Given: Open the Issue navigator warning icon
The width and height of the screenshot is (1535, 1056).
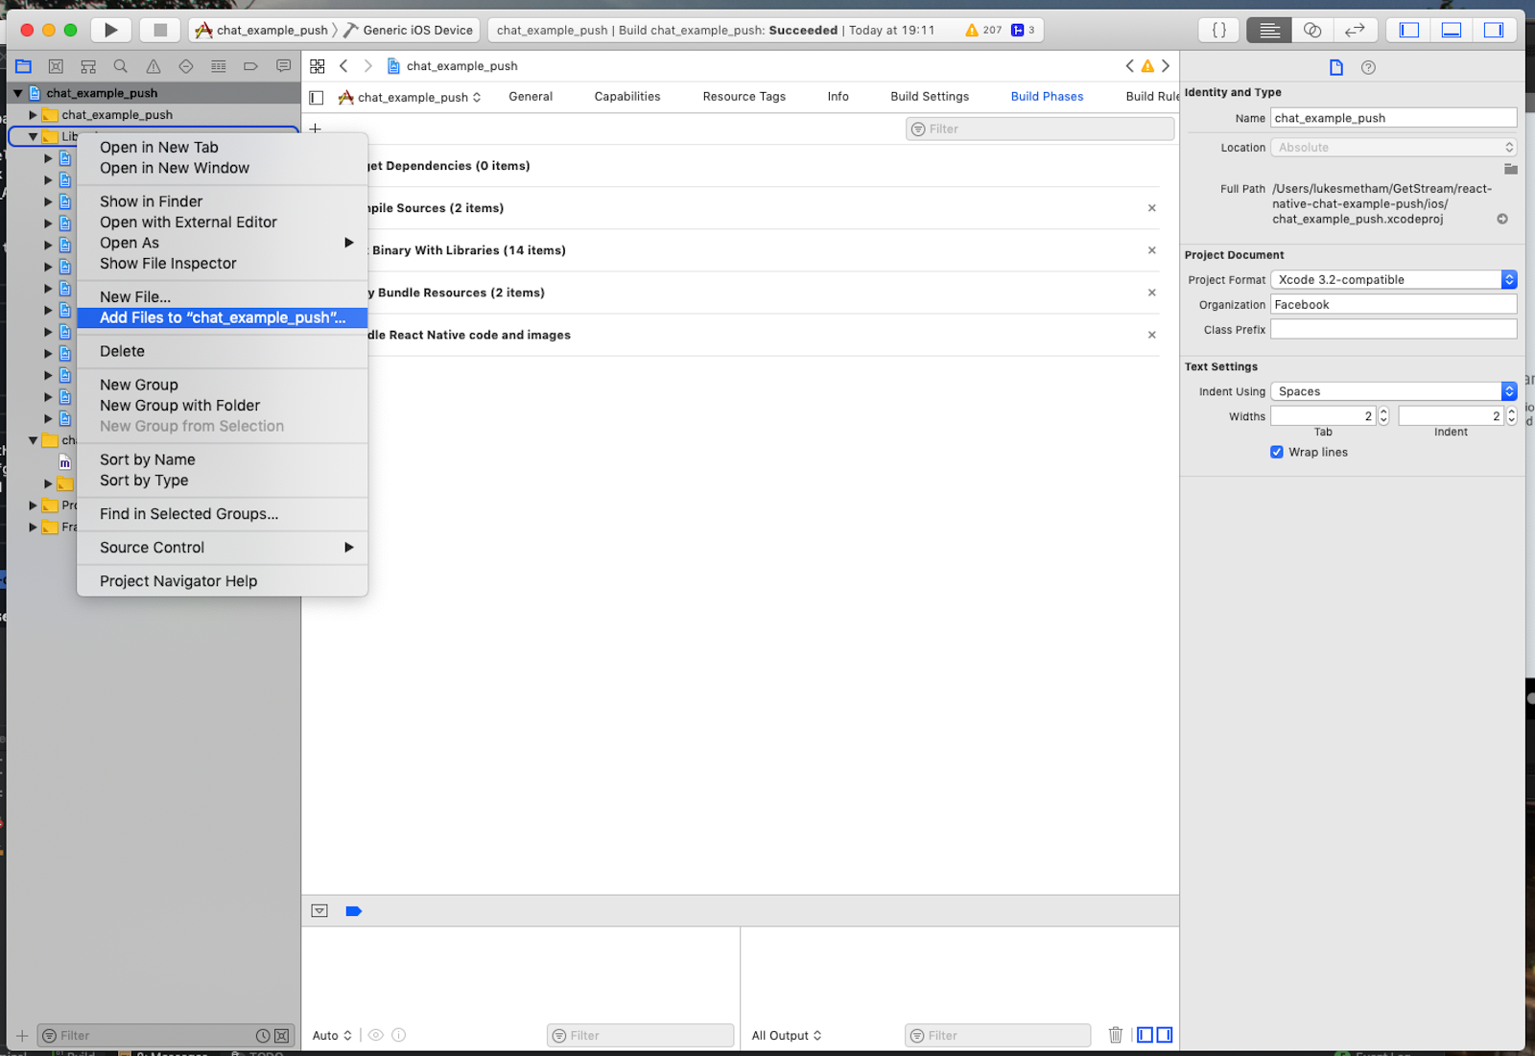Looking at the screenshot, I should click(x=153, y=66).
